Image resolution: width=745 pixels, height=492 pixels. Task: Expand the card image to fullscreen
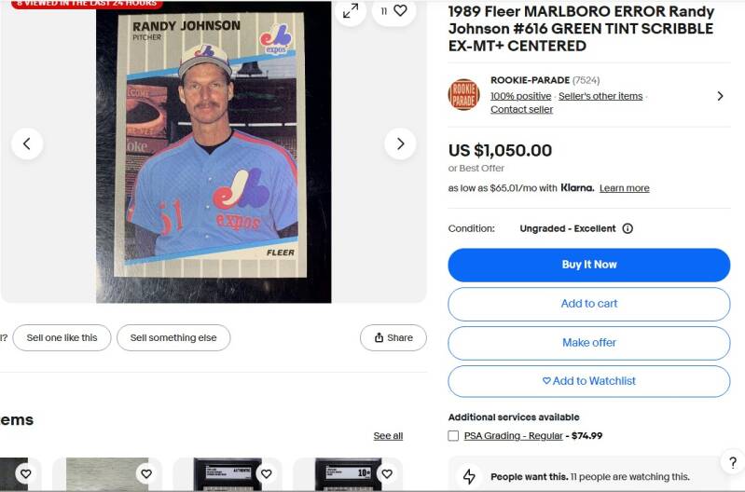[351, 10]
